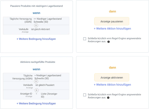This screenshot has height=109, width=149.
Task: Click ampersand connector above Anzeige-ID condition
Action: click(37, 90)
